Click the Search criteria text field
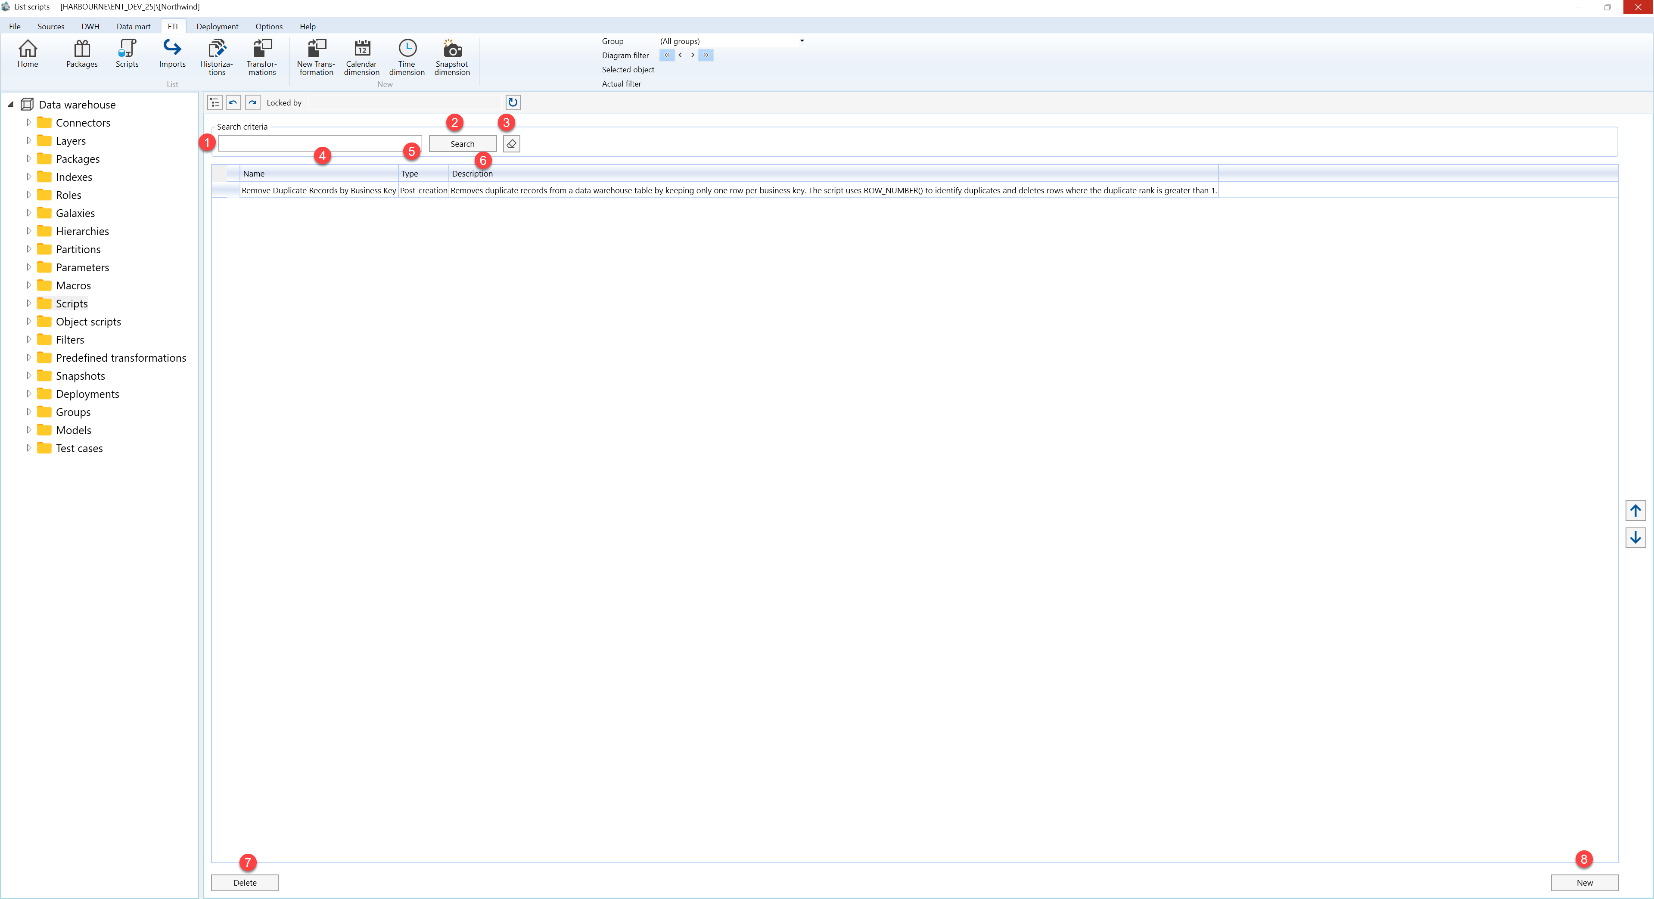The image size is (1654, 899). [320, 144]
